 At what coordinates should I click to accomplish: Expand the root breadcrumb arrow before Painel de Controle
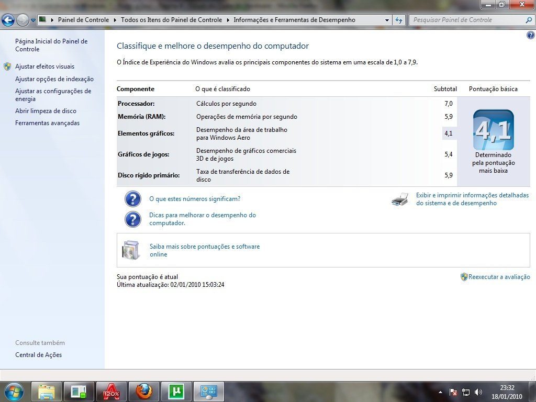(x=52, y=20)
